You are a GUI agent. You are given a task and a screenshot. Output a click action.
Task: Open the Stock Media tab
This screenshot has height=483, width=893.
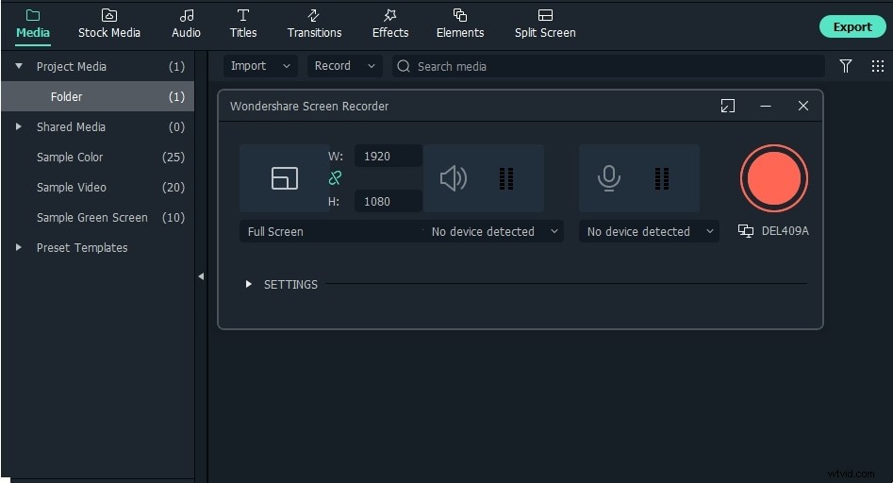click(x=108, y=24)
